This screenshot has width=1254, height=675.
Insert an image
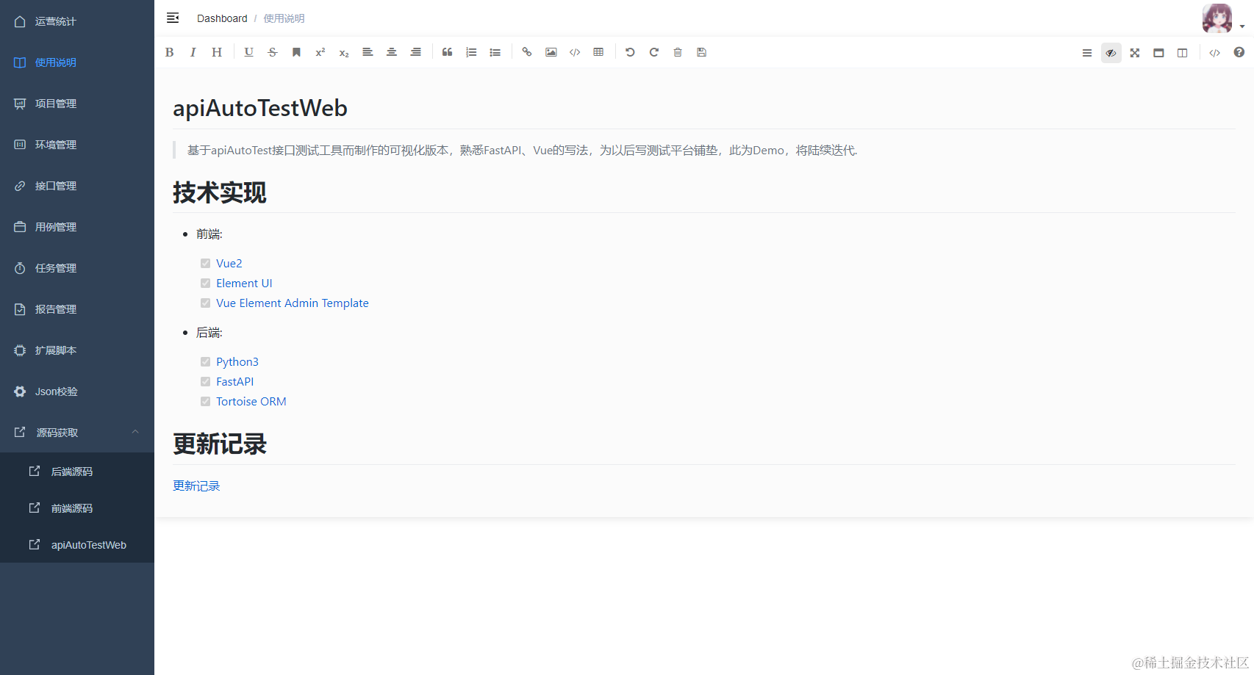pos(551,52)
